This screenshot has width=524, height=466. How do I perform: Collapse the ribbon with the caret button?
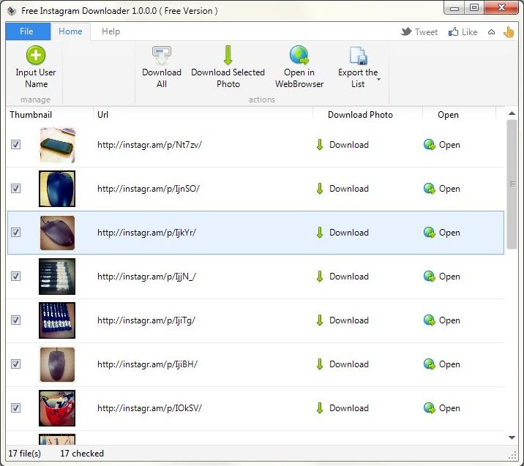coord(491,32)
